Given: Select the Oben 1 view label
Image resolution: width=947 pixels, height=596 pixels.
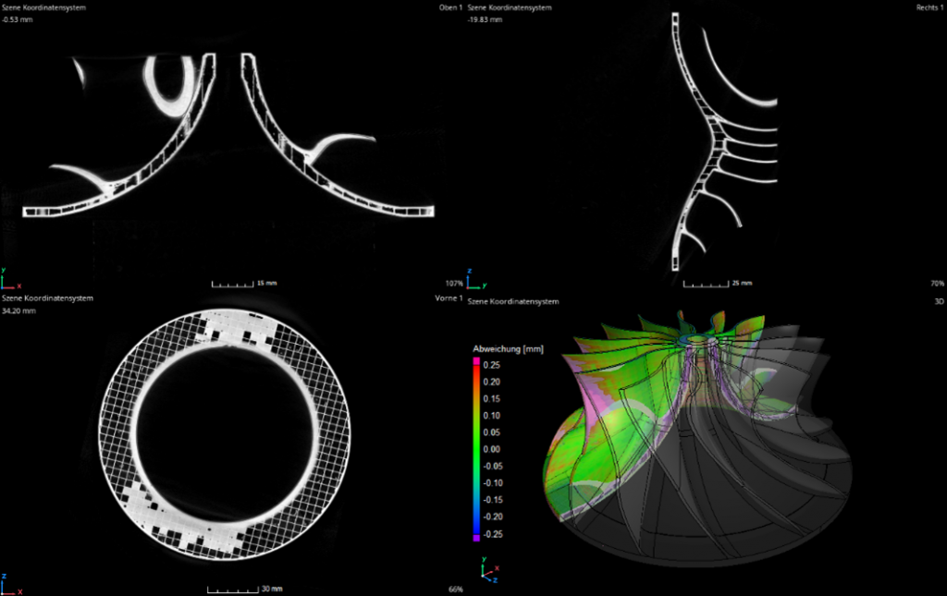Looking at the screenshot, I should click(449, 7).
